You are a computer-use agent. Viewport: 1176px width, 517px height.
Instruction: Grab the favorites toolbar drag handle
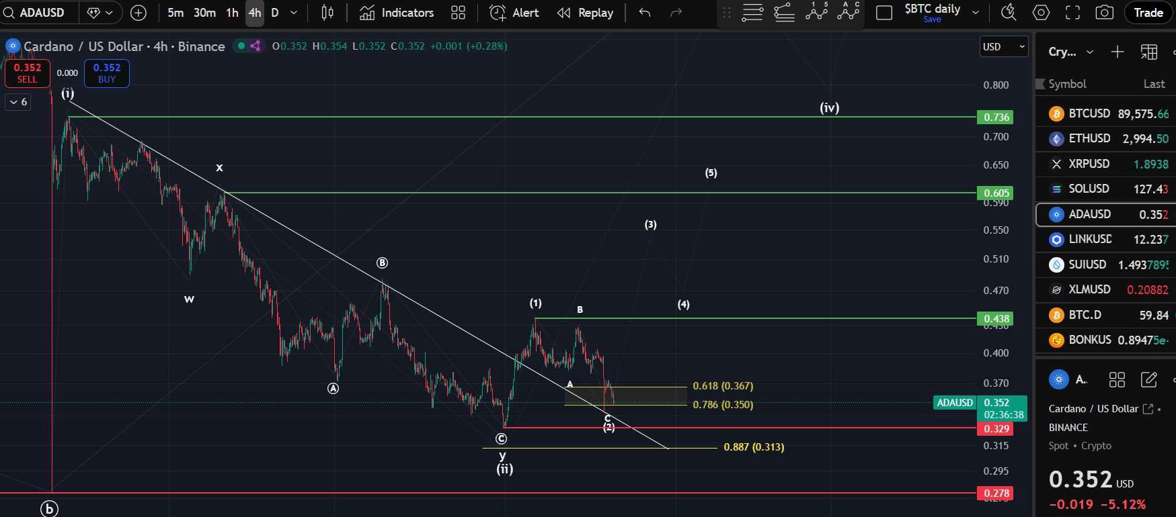click(x=727, y=13)
